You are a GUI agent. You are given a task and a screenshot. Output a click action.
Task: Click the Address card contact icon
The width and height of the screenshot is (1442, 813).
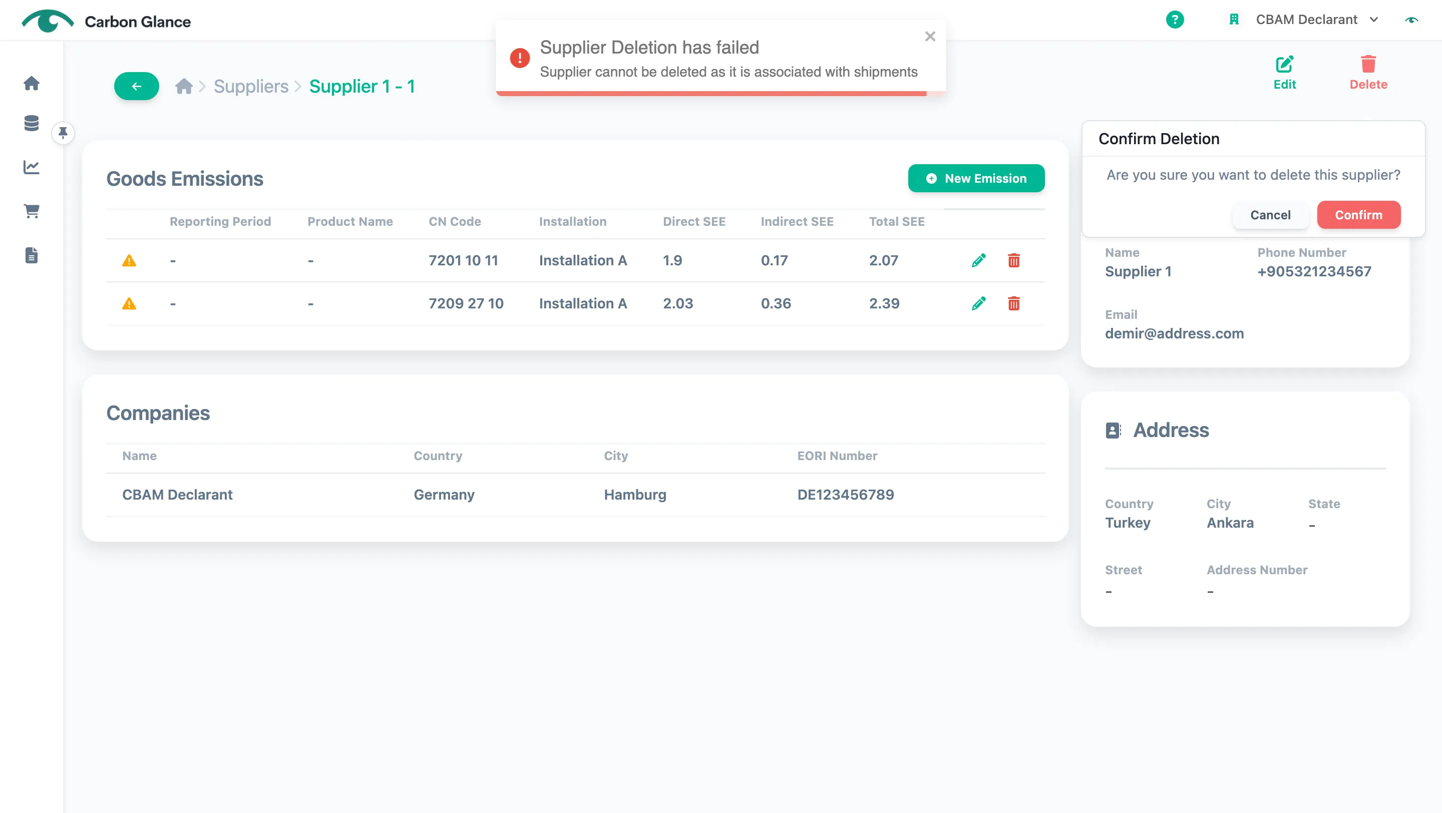pos(1113,431)
